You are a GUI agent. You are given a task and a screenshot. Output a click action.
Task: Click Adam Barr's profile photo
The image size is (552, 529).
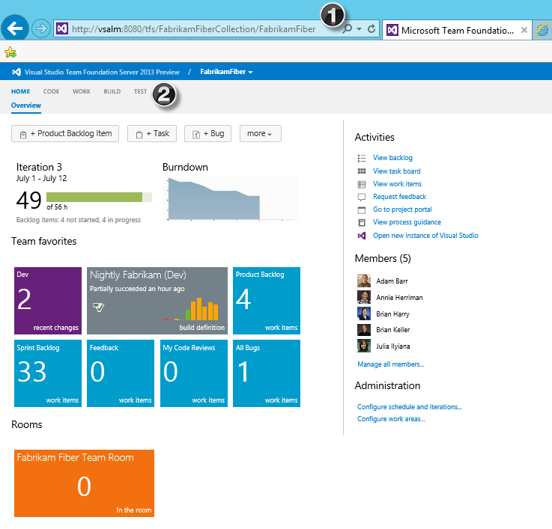[x=364, y=281]
